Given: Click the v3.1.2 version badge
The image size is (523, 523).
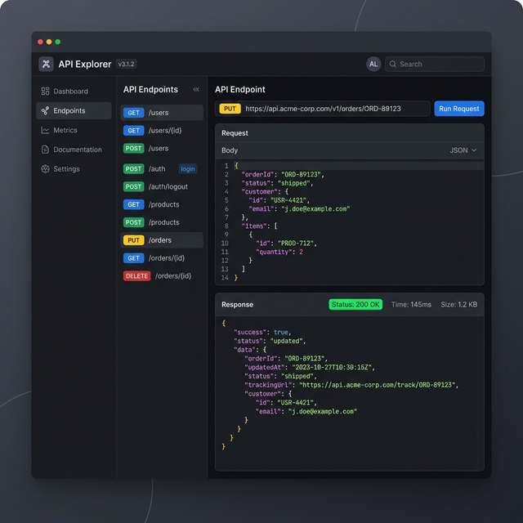Looking at the screenshot, I should click(x=126, y=64).
